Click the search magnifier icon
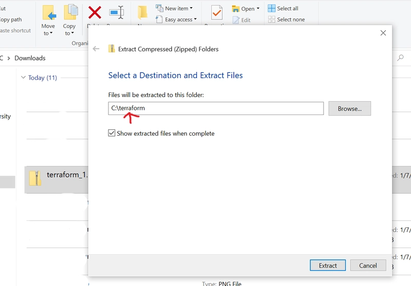Viewport: 411px width, 286px height. pyautogui.click(x=400, y=58)
